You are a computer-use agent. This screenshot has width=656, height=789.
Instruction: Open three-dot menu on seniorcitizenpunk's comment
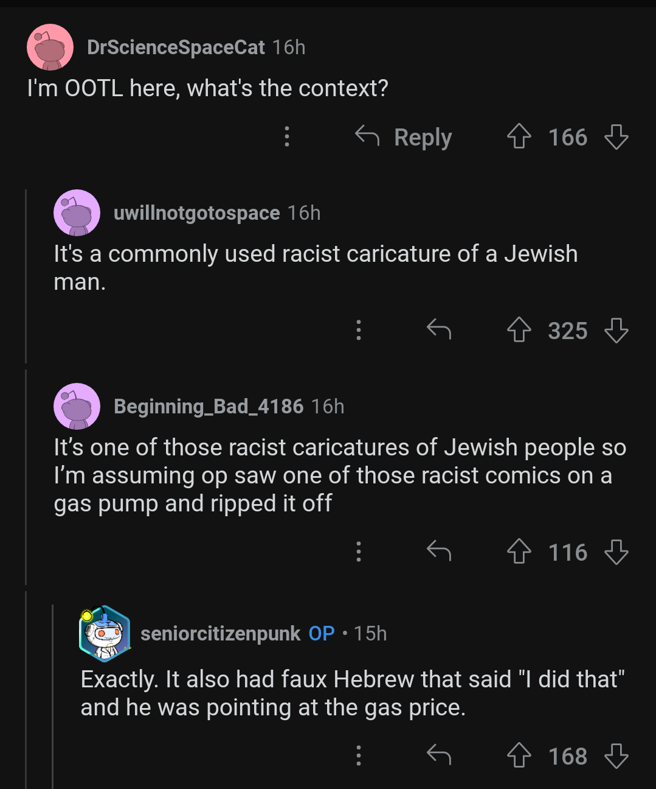359,756
